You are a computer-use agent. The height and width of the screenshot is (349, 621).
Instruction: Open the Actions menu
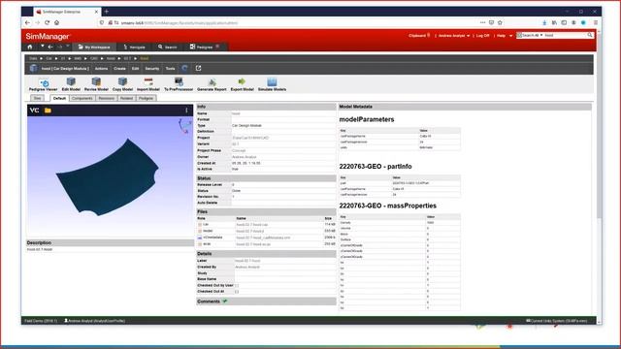click(x=101, y=69)
